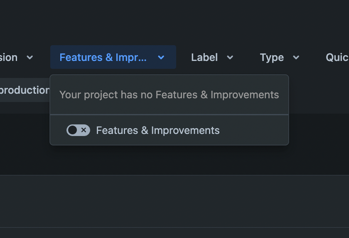Screen dimensions: 349x238
Task: Click the 'Features & Impr...' button text
Action: [103, 58]
